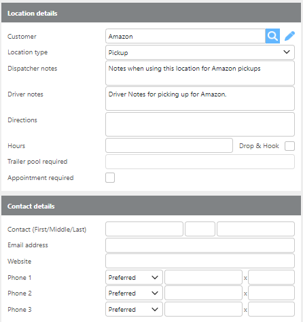Click the Phone 1 extension field
303x322 pixels.
pos(271,277)
